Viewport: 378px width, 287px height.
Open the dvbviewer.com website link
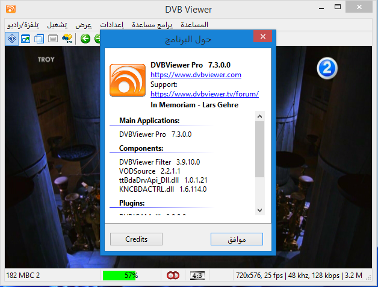pyautogui.click(x=196, y=75)
